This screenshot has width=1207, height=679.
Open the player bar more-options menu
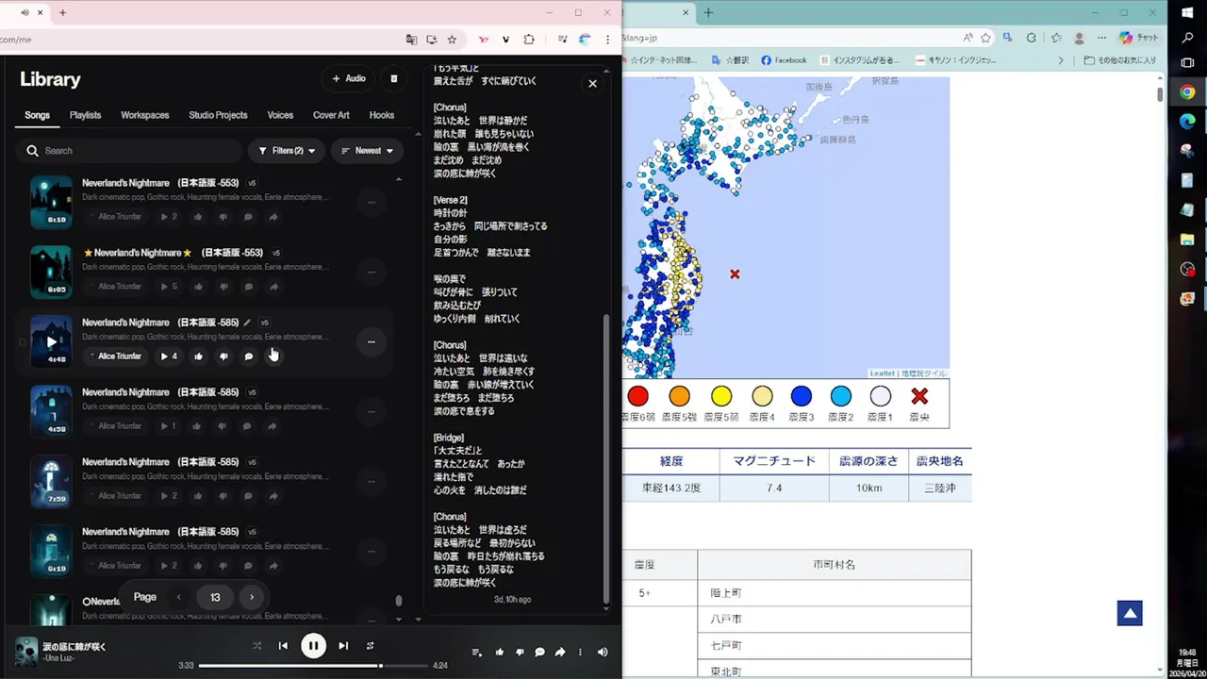pyautogui.click(x=580, y=652)
